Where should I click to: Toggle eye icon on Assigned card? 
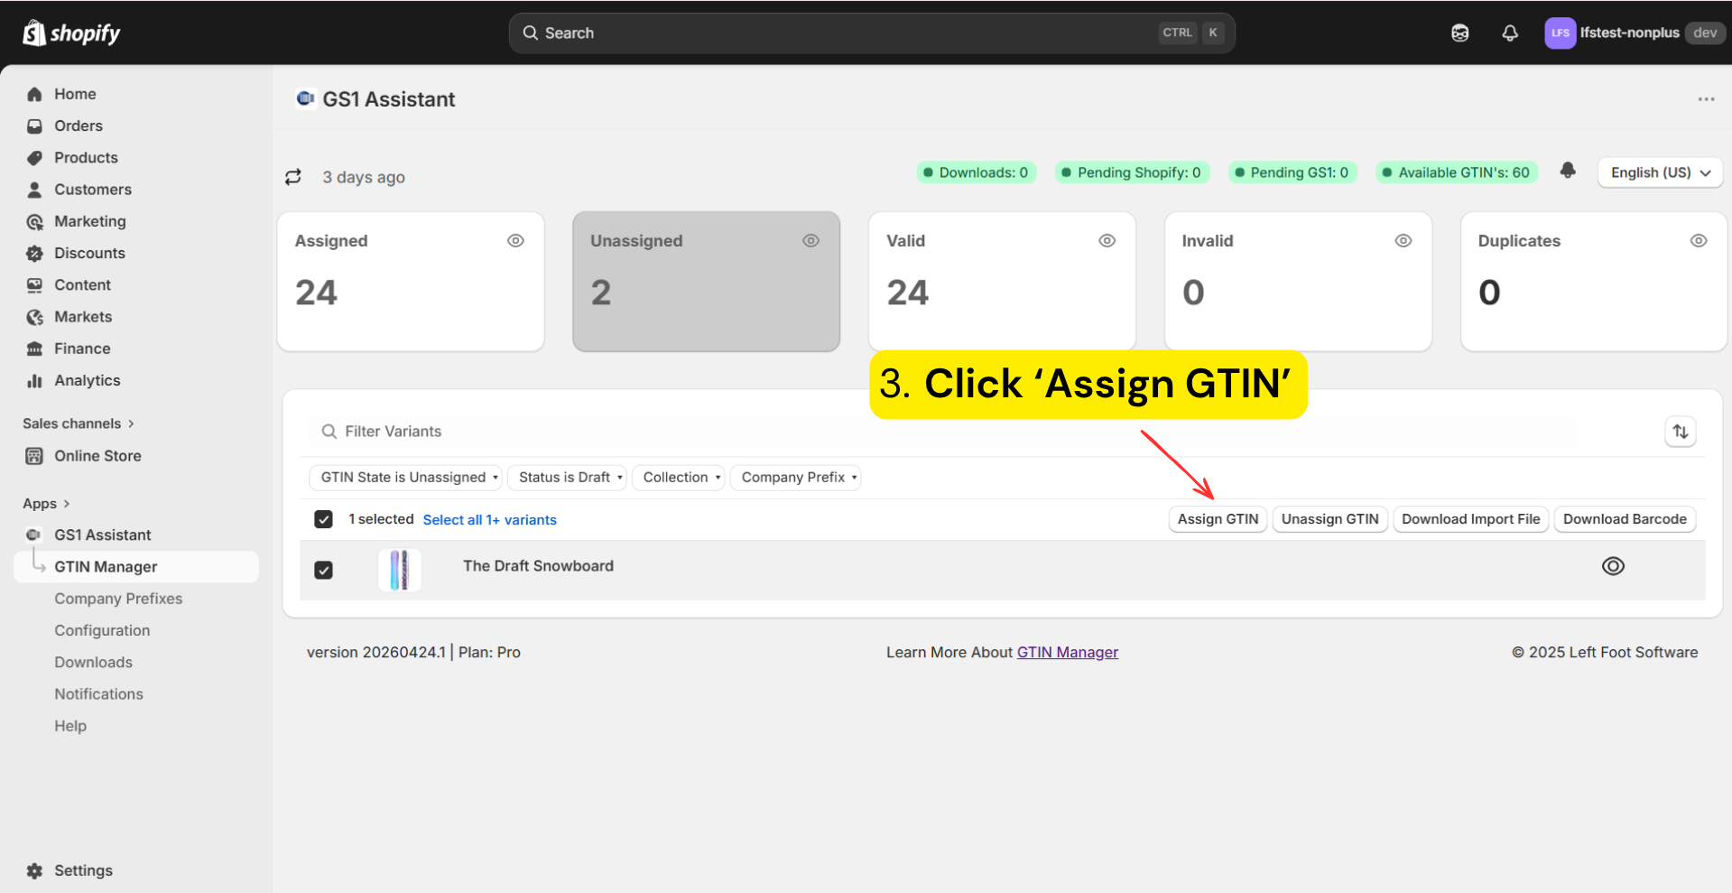point(515,241)
